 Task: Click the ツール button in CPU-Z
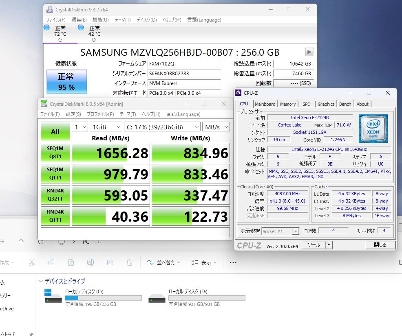point(314,245)
